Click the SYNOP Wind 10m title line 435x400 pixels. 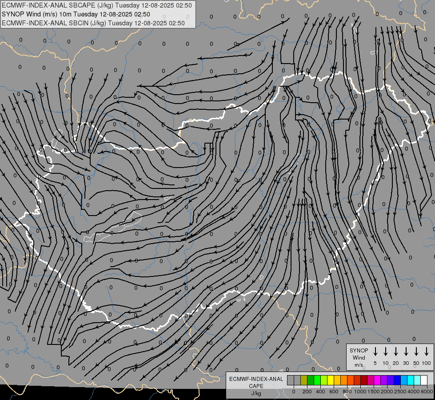pyautogui.click(x=76, y=14)
